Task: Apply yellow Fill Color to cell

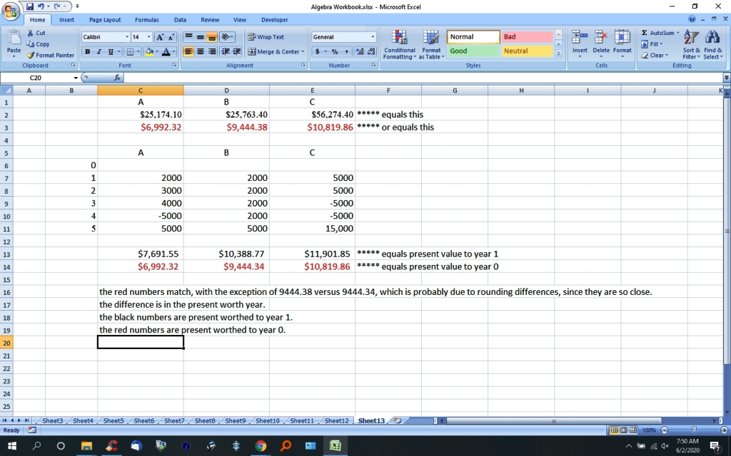Action: tap(148, 51)
